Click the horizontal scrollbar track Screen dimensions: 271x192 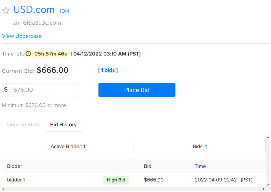pyautogui.click(x=134, y=189)
